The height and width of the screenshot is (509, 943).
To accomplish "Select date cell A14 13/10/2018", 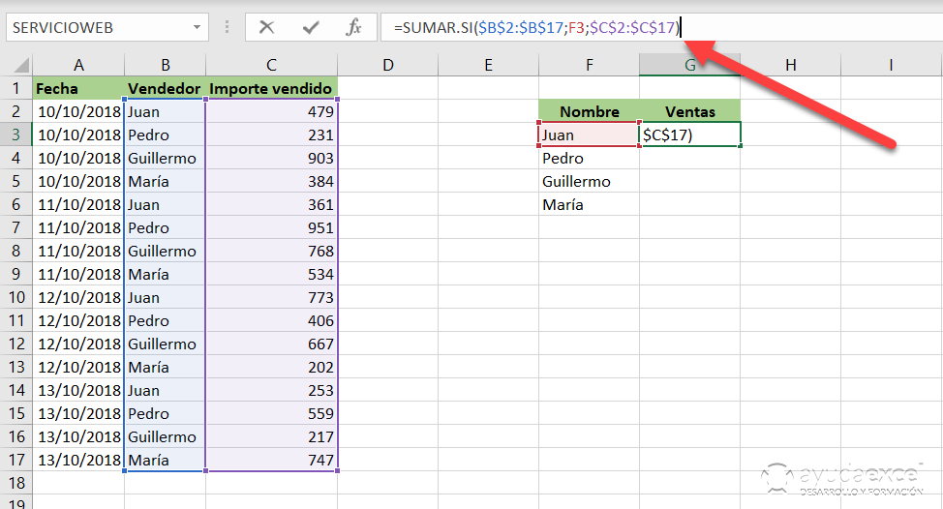I will click(78, 390).
